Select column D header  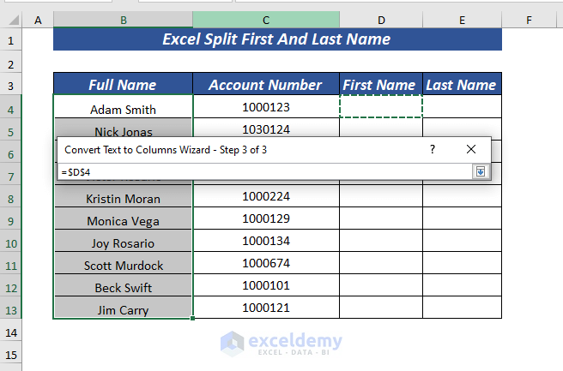point(381,20)
